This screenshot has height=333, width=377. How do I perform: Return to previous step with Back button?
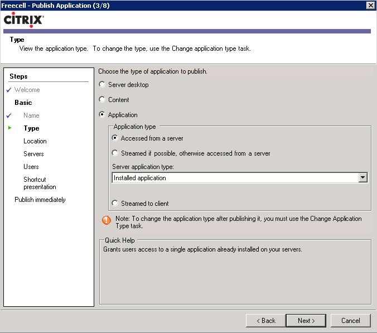click(265, 321)
